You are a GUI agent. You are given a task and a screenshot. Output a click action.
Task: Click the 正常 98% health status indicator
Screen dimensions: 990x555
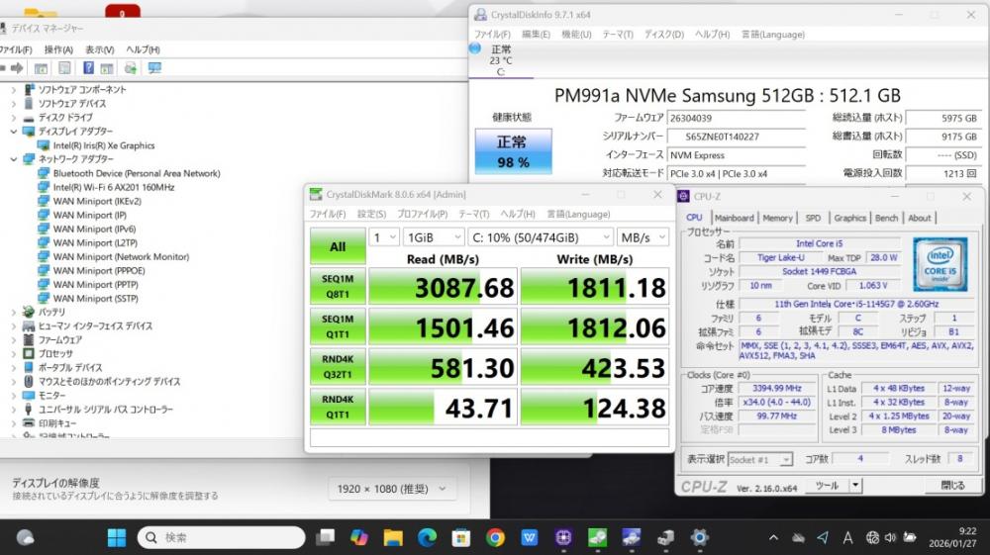coord(512,151)
